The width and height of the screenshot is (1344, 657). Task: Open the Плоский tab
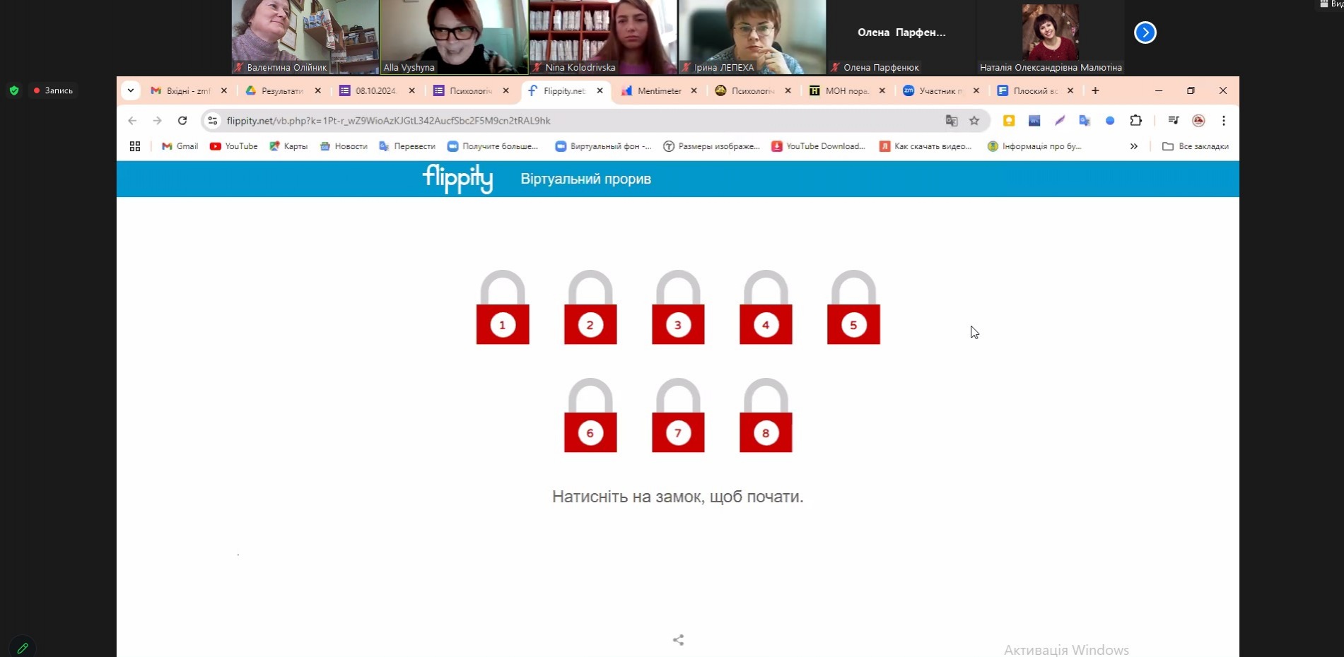[1034, 90]
